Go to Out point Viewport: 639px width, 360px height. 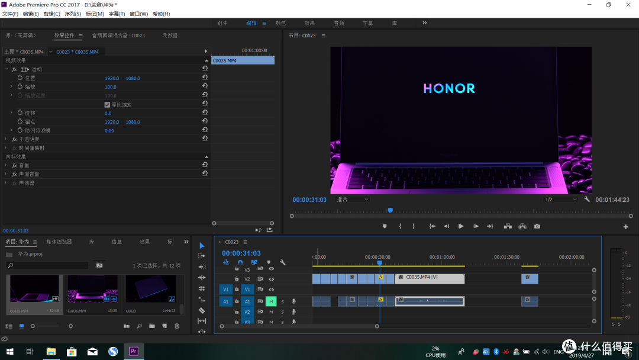[490, 226]
